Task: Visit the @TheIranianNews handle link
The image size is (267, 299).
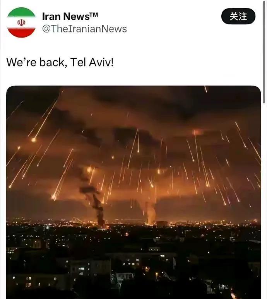Action: point(84,29)
